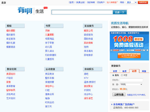Open the 儿童医院 link
The image size is (150, 112).
click(50, 59)
